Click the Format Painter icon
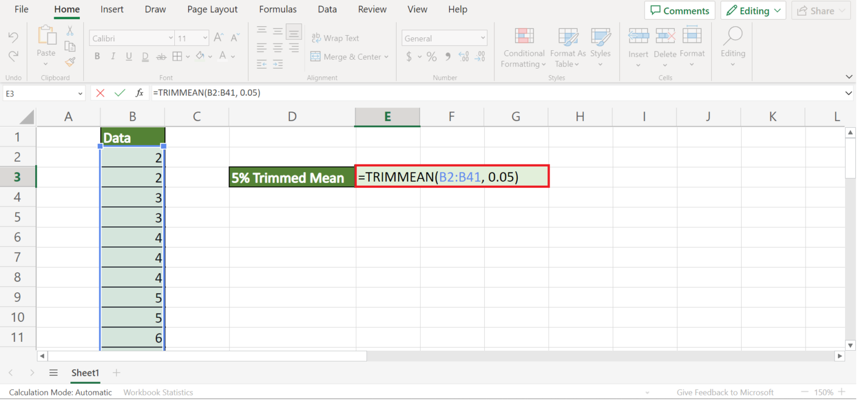The image size is (858, 401). pyautogui.click(x=70, y=62)
